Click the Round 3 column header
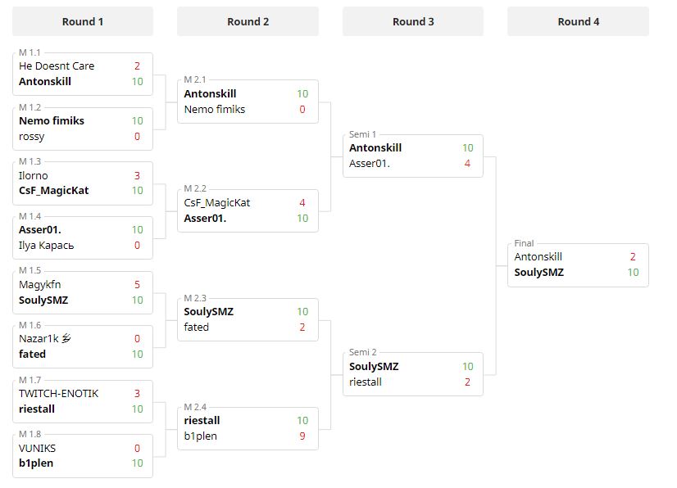The height and width of the screenshot is (488, 677). pos(413,22)
